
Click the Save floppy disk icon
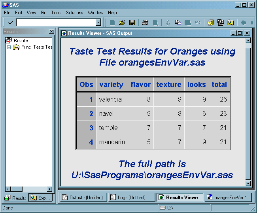[x=132, y=23]
